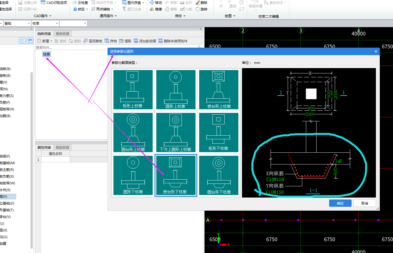Click 取消 to cancel dialog
The image size is (393, 253).
pyautogui.click(x=365, y=203)
